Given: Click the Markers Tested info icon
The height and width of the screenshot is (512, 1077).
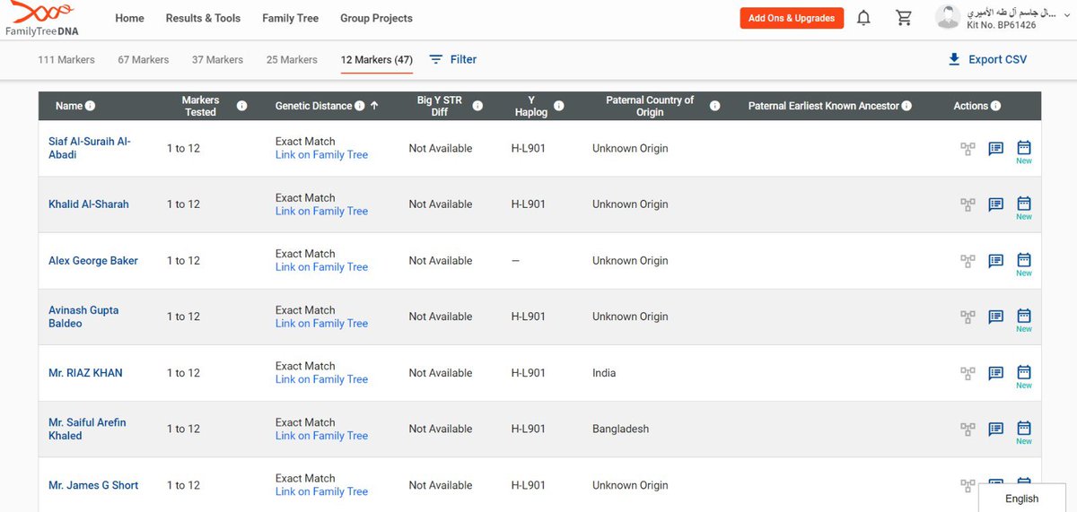Looking at the screenshot, I should click(241, 106).
